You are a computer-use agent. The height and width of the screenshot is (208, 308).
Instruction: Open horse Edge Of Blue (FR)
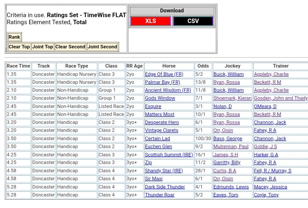point(164,74)
